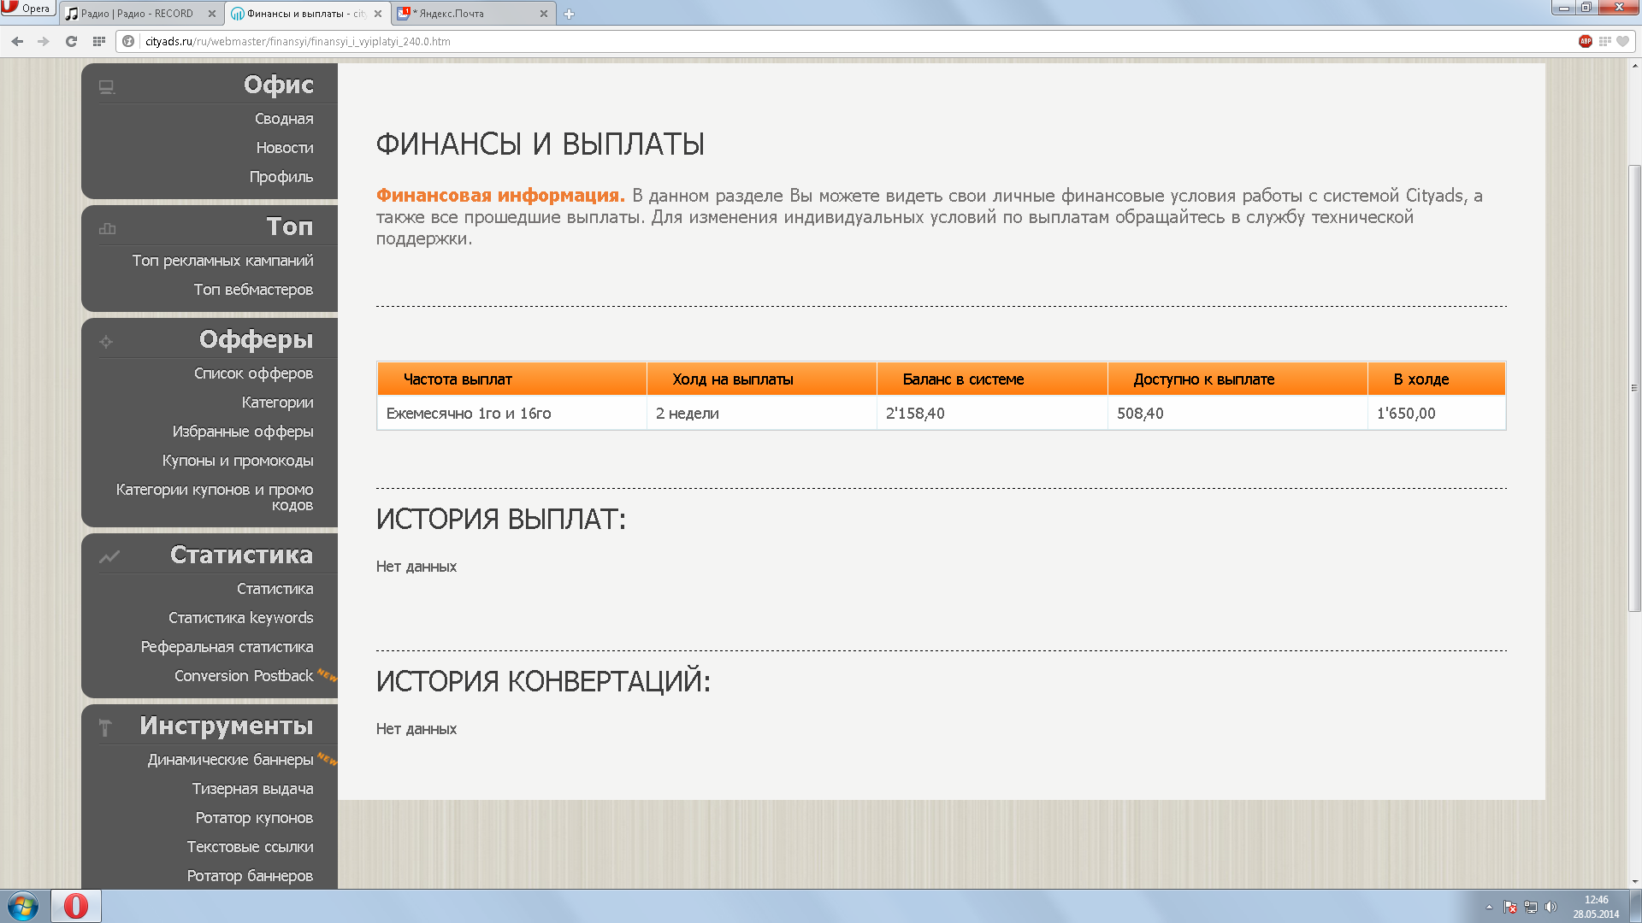Close the Яндекс.Почта tab
The width and height of the screenshot is (1642, 923).
pos(544,14)
